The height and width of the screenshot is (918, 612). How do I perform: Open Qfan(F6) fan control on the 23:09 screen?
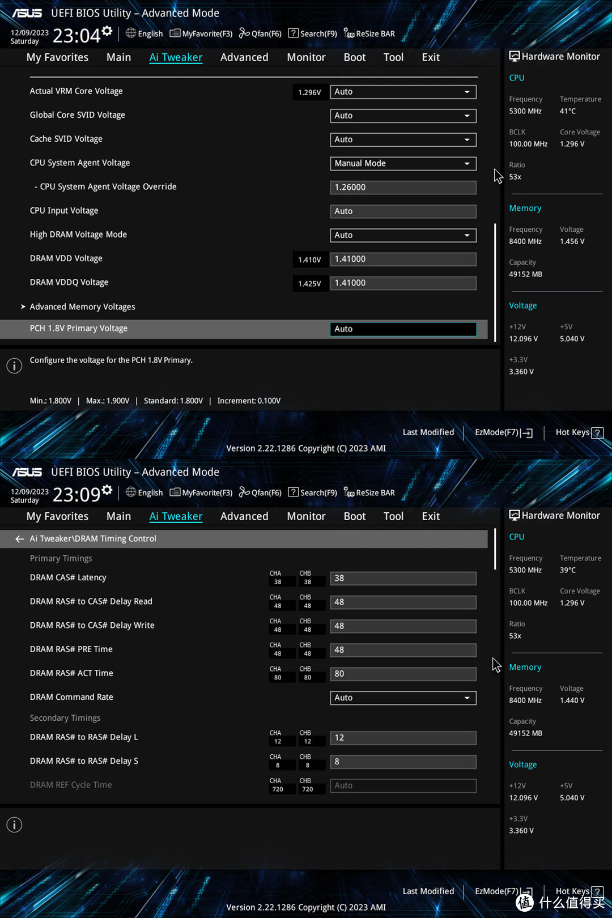260,492
